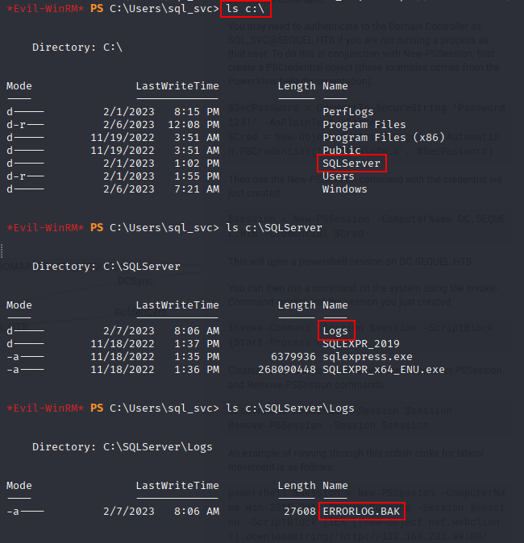Select the 'Directory: C:\SQLServer' heading
This screenshot has width=524, height=543.
106,267
